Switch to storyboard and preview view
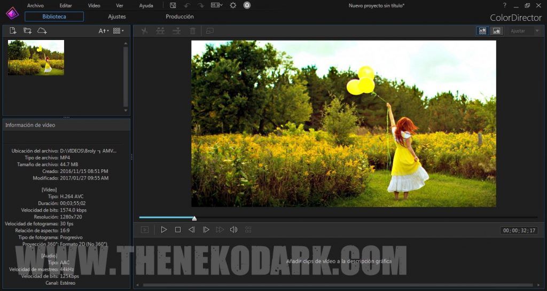Screen dimensions: 547x291 click(482, 31)
